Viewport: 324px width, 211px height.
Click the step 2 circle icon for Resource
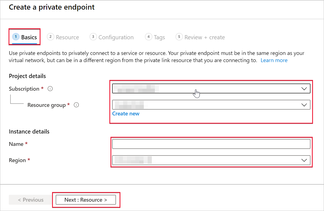pos(50,37)
